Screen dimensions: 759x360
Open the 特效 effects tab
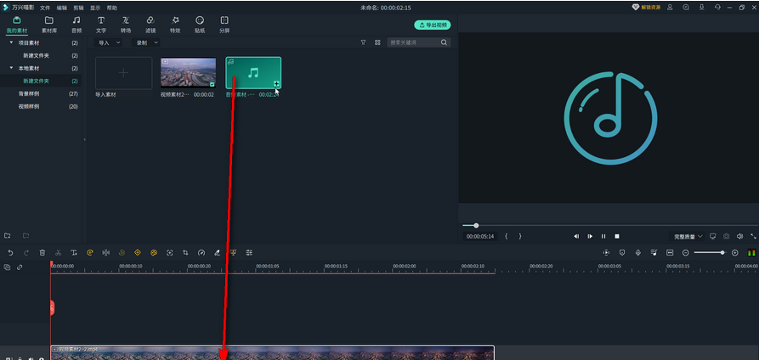175,25
